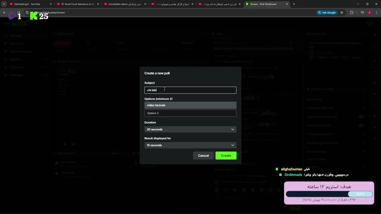Viewport: 381px width, 214px height.
Task: Switch to the $1 Street Food Adventure tab
Action: [x=78, y=4]
